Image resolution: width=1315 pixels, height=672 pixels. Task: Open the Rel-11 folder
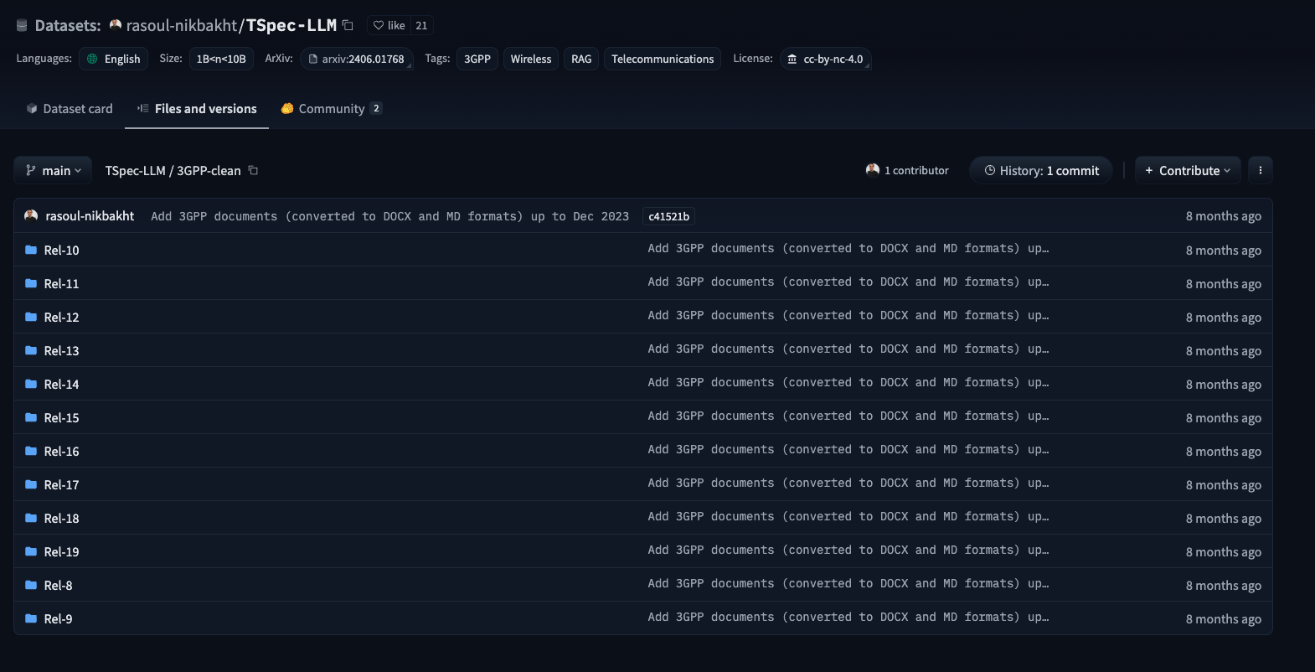[61, 283]
